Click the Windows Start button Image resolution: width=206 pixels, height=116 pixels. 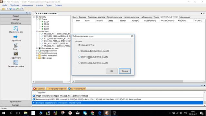pos(4,113)
